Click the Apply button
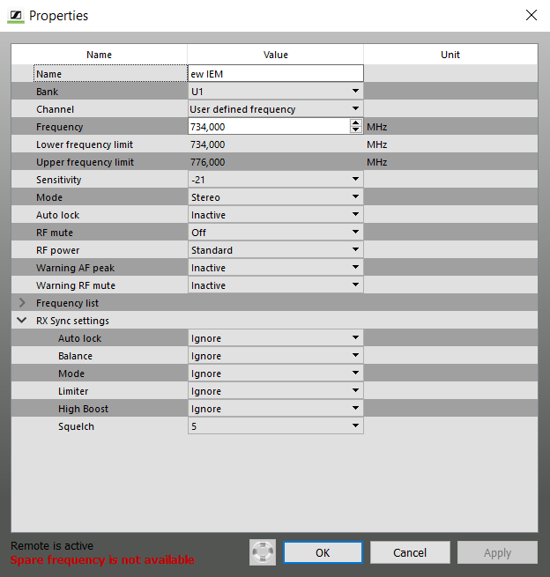550x577 pixels. pyautogui.click(x=497, y=552)
